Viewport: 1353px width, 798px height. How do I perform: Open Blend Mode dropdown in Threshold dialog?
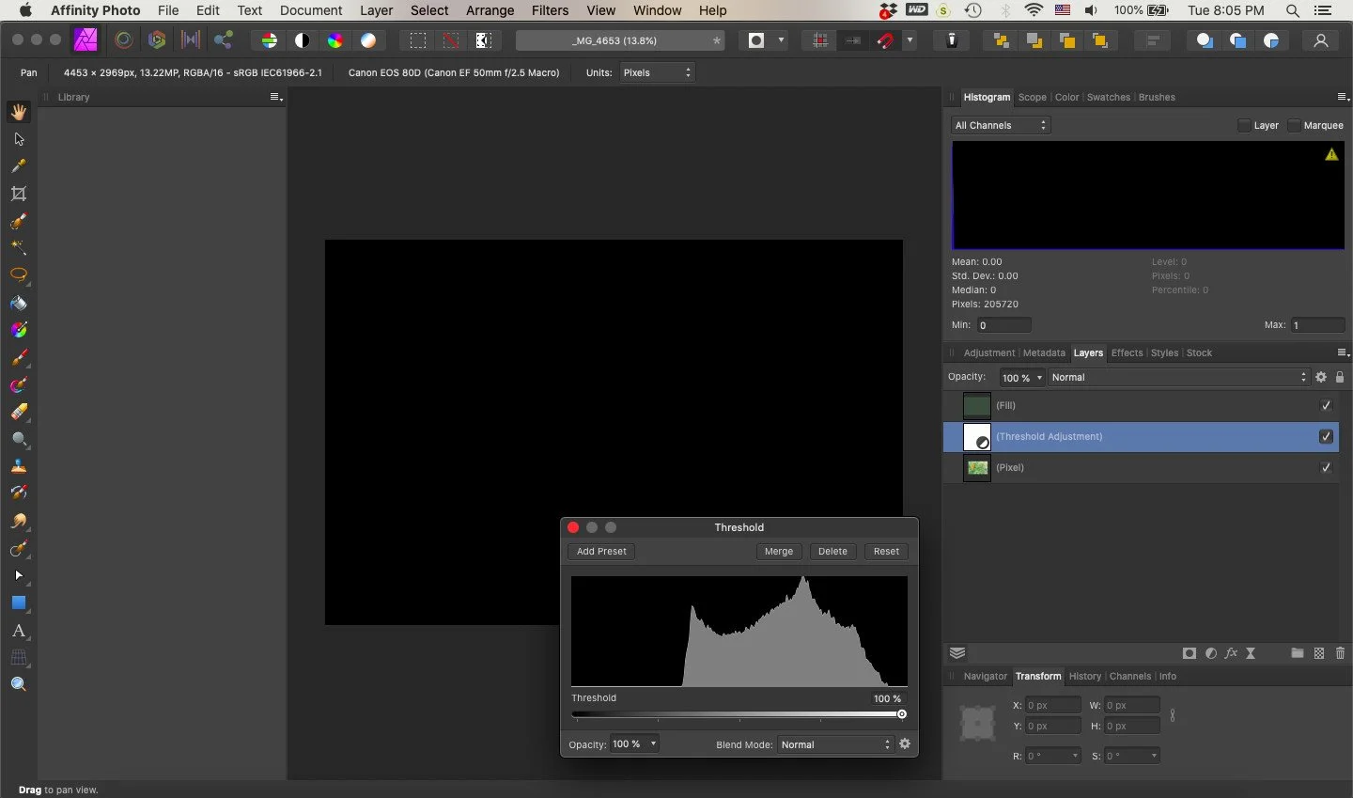click(834, 744)
